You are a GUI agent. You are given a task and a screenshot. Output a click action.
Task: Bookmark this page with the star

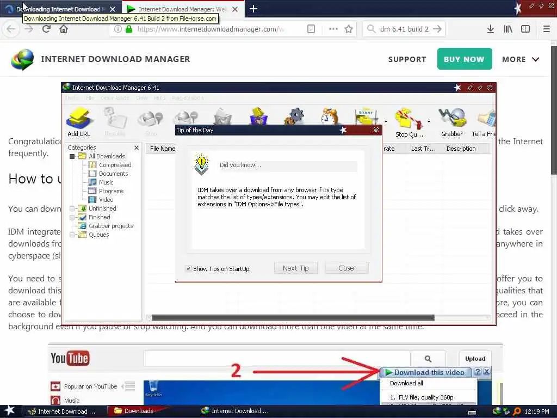(x=349, y=29)
